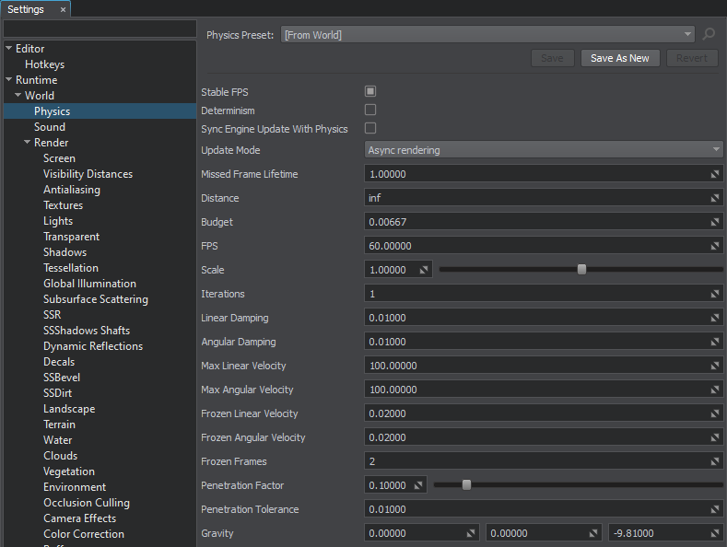The width and height of the screenshot is (727, 547).
Task: Open Hotkeys under Editor
Action: tap(44, 64)
